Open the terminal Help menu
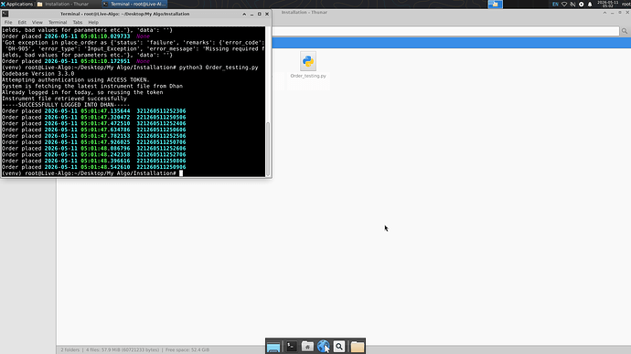Viewport: 631px width, 354px height. tap(93, 23)
